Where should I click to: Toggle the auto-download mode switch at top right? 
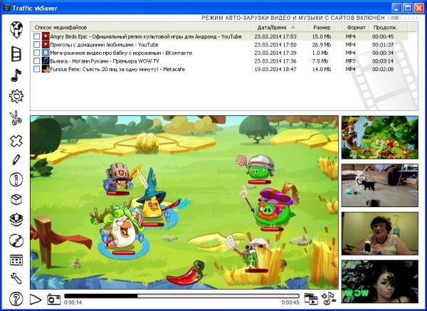click(403, 18)
